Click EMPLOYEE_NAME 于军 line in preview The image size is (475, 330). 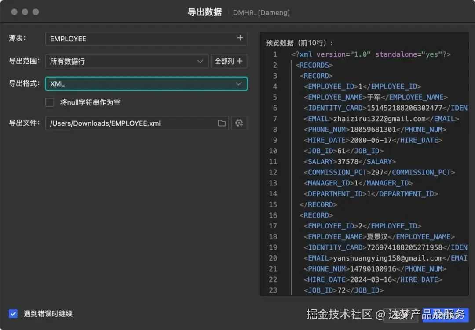click(x=376, y=97)
